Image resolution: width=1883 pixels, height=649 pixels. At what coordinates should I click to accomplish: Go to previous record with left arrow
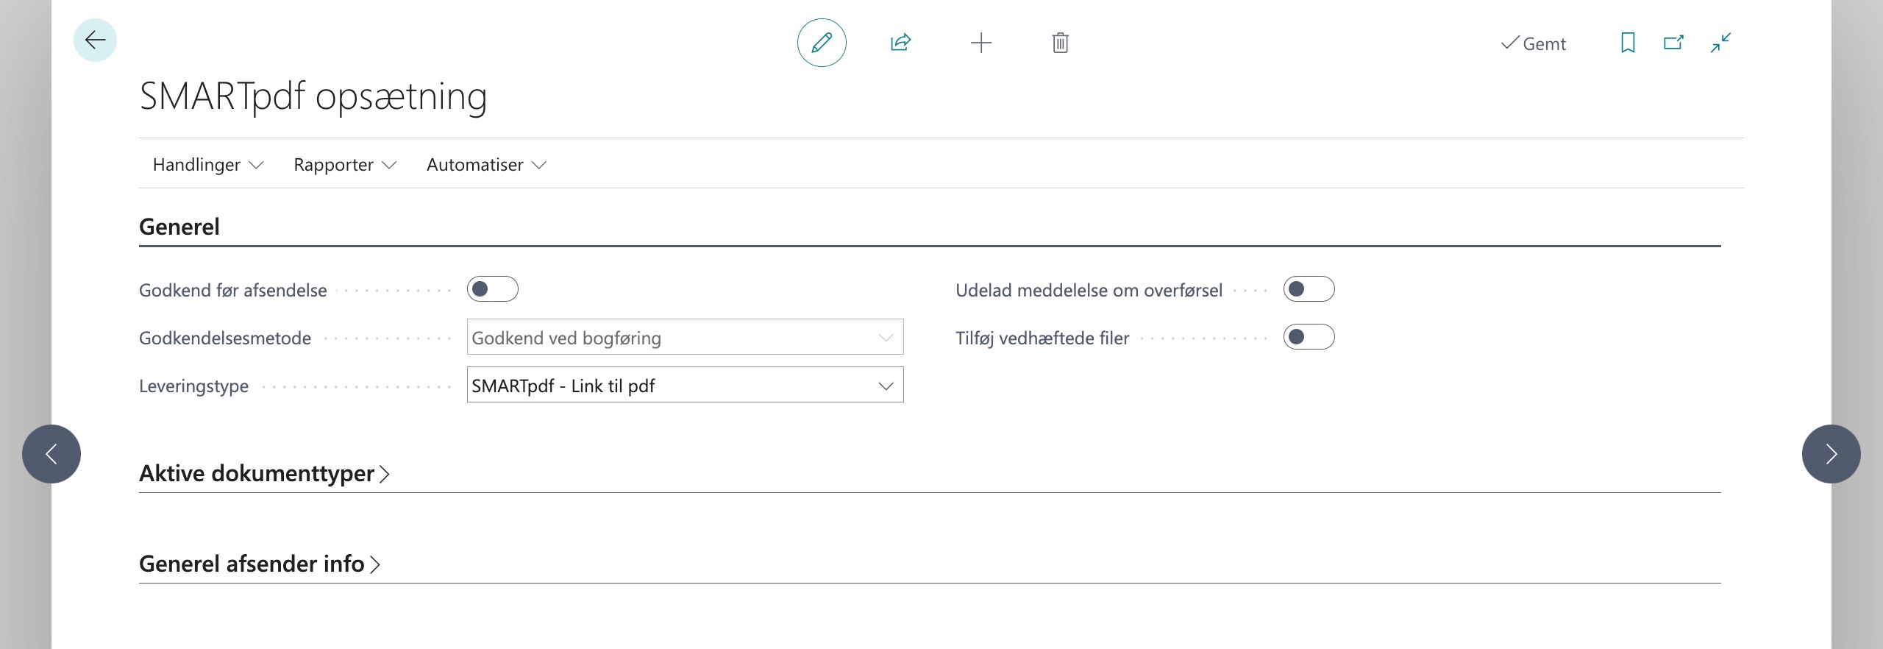tap(51, 454)
